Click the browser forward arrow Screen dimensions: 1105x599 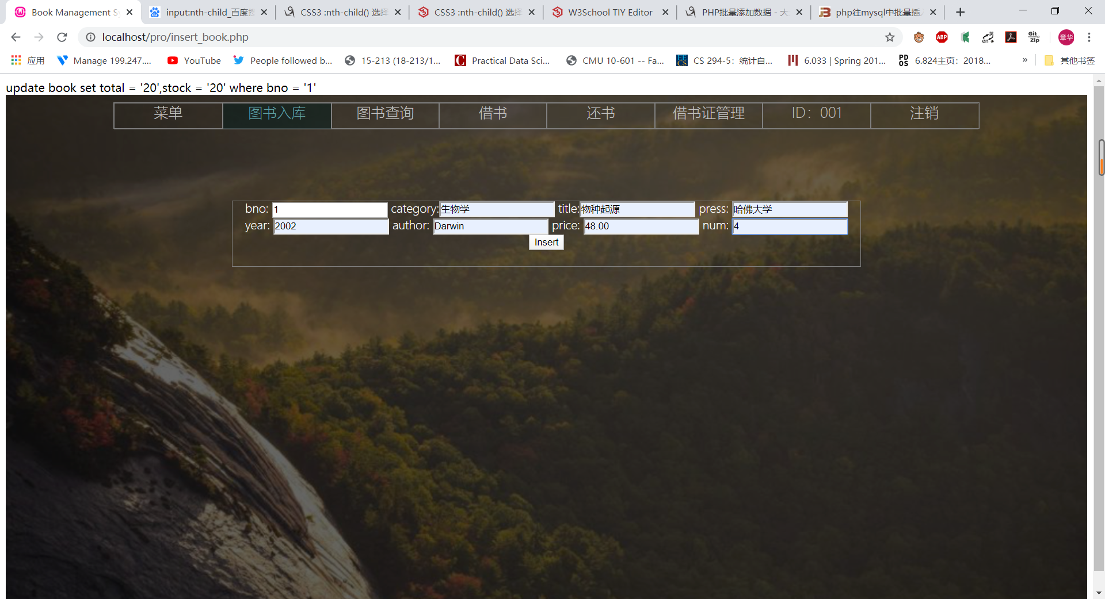[39, 37]
